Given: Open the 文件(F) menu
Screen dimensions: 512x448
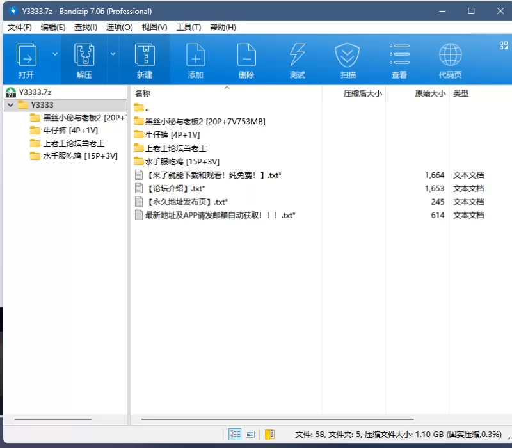Looking at the screenshot, I should coord(19,28).
